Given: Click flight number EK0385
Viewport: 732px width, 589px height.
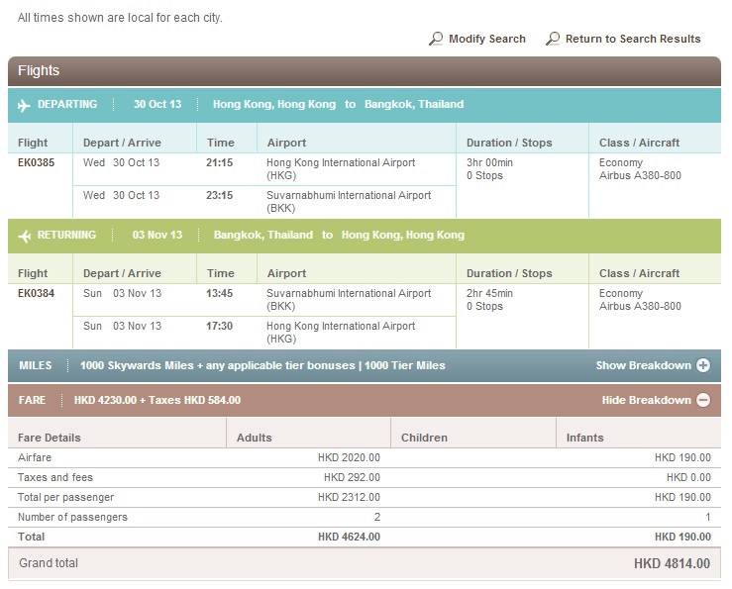Looking at the screenshot, I should 36,162.
